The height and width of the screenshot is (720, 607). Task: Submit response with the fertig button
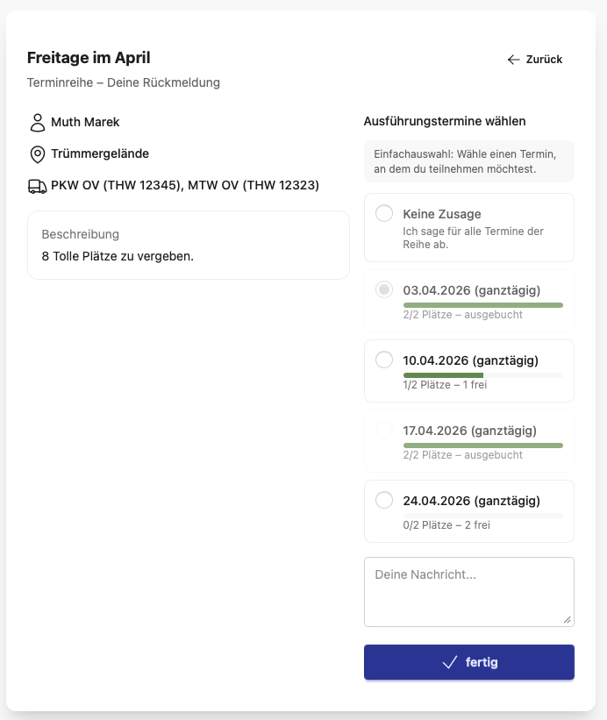469,662
